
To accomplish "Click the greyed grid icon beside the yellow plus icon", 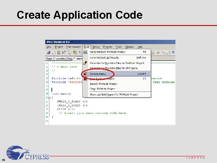I will click(x=80, y=53).
